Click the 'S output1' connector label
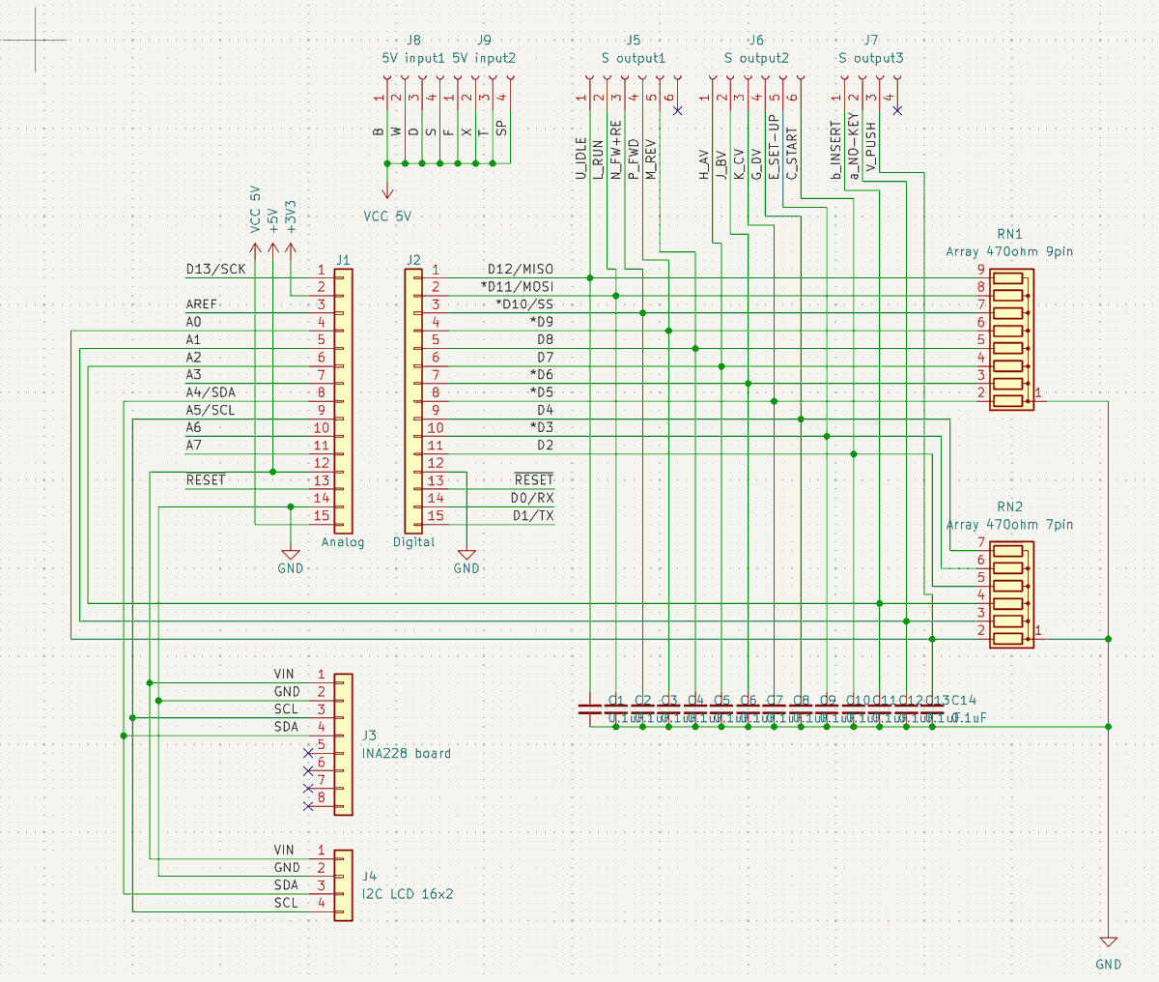The image size is (1159, 982). tap(634, 58)
